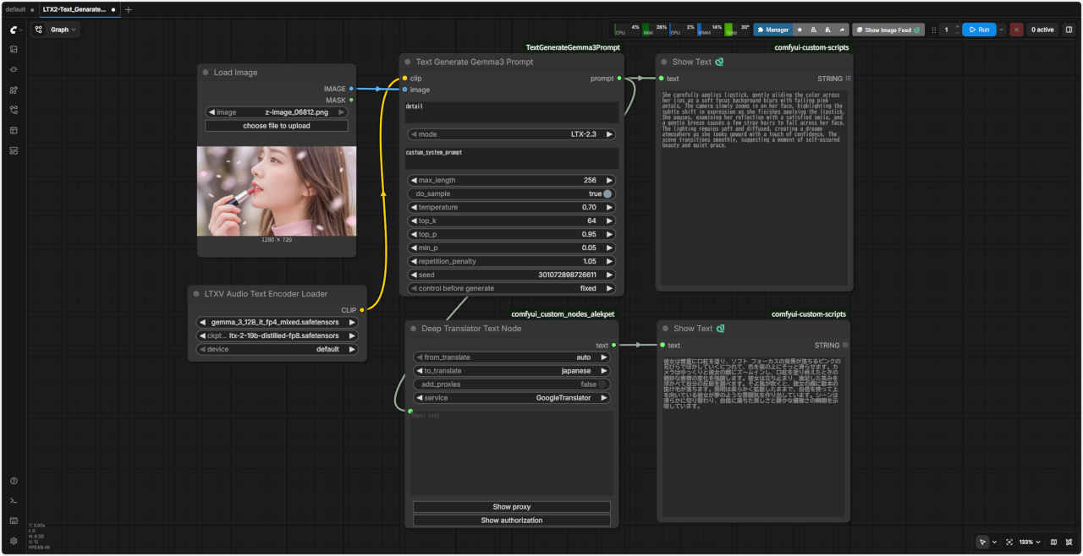Open the ComfyUI logo main menu
This screenshot has width=1083, height=556.
(x=14, y=30)
